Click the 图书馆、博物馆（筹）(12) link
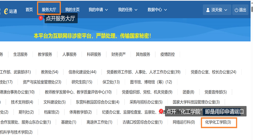 pyautogui.click(x=151, y=82)
